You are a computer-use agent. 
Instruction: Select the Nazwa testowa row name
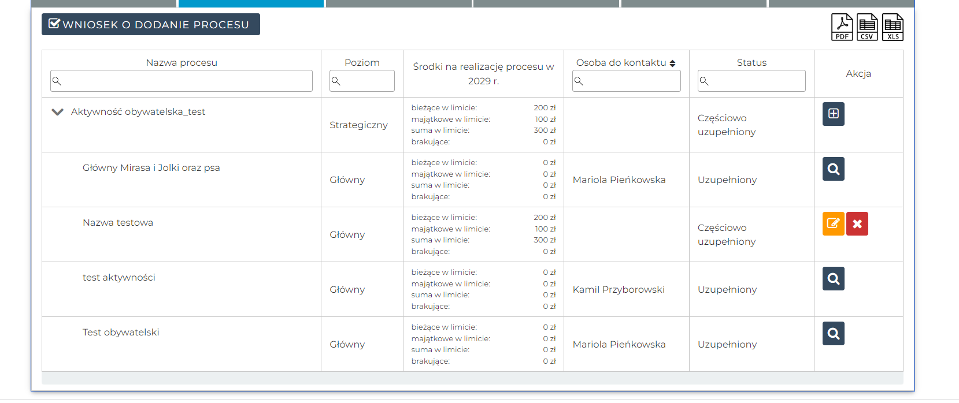pyautogui.click(x=118, y=223)
